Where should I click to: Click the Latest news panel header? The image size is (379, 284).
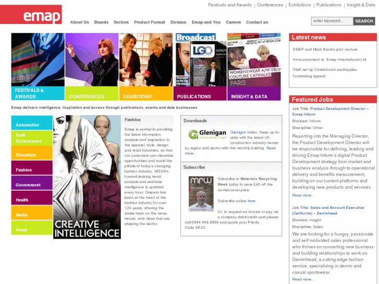333,37
